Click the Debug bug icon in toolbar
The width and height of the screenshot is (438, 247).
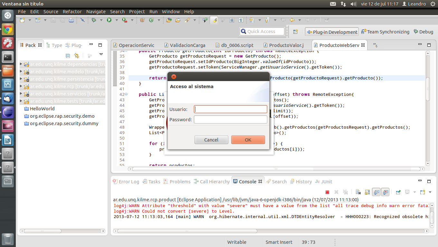click(94, 20)
